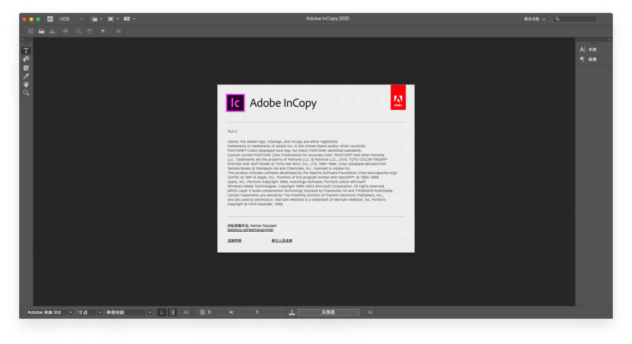Click the Open folder icon
The width and height of the screenshot is (632, 344).
tap(41, 31)
